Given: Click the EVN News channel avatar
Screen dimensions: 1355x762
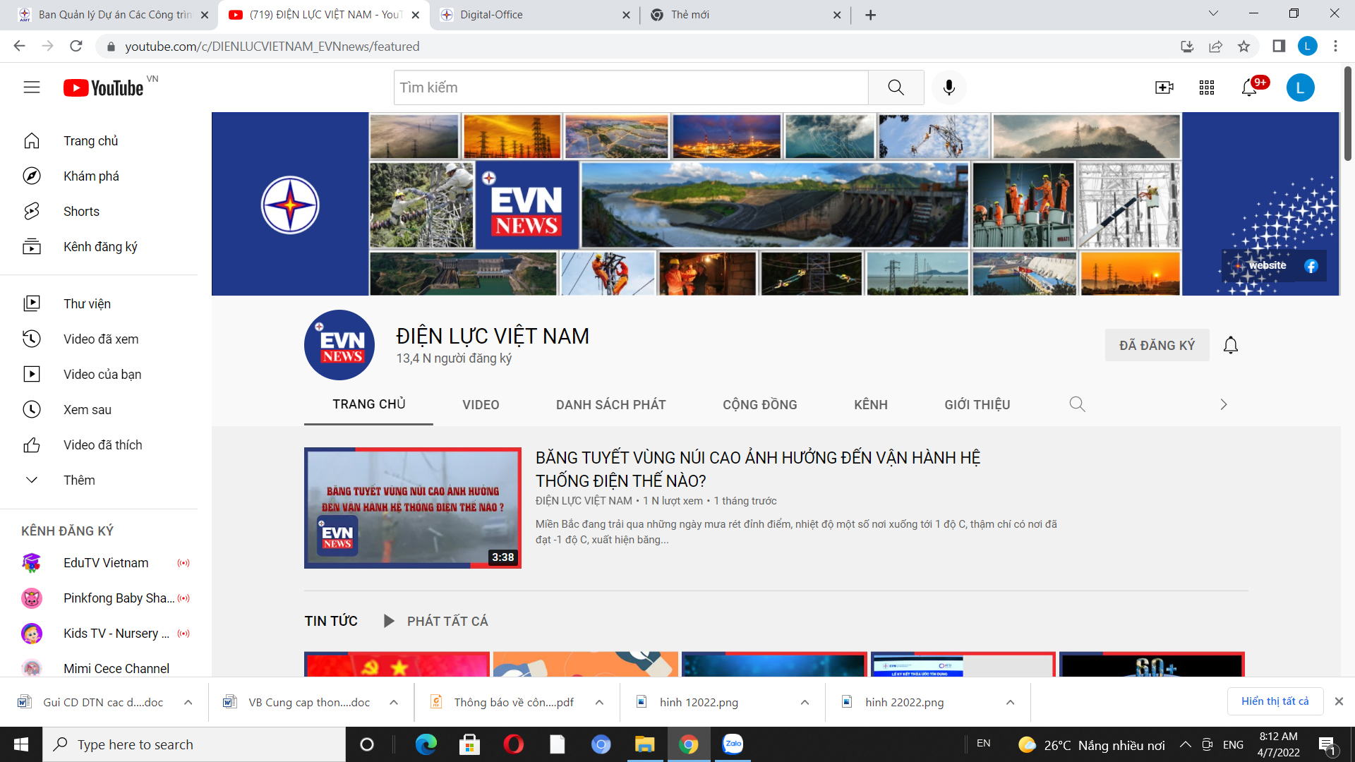Looking at the screenshot, I should pyautogui.click(x=339, y=345).
